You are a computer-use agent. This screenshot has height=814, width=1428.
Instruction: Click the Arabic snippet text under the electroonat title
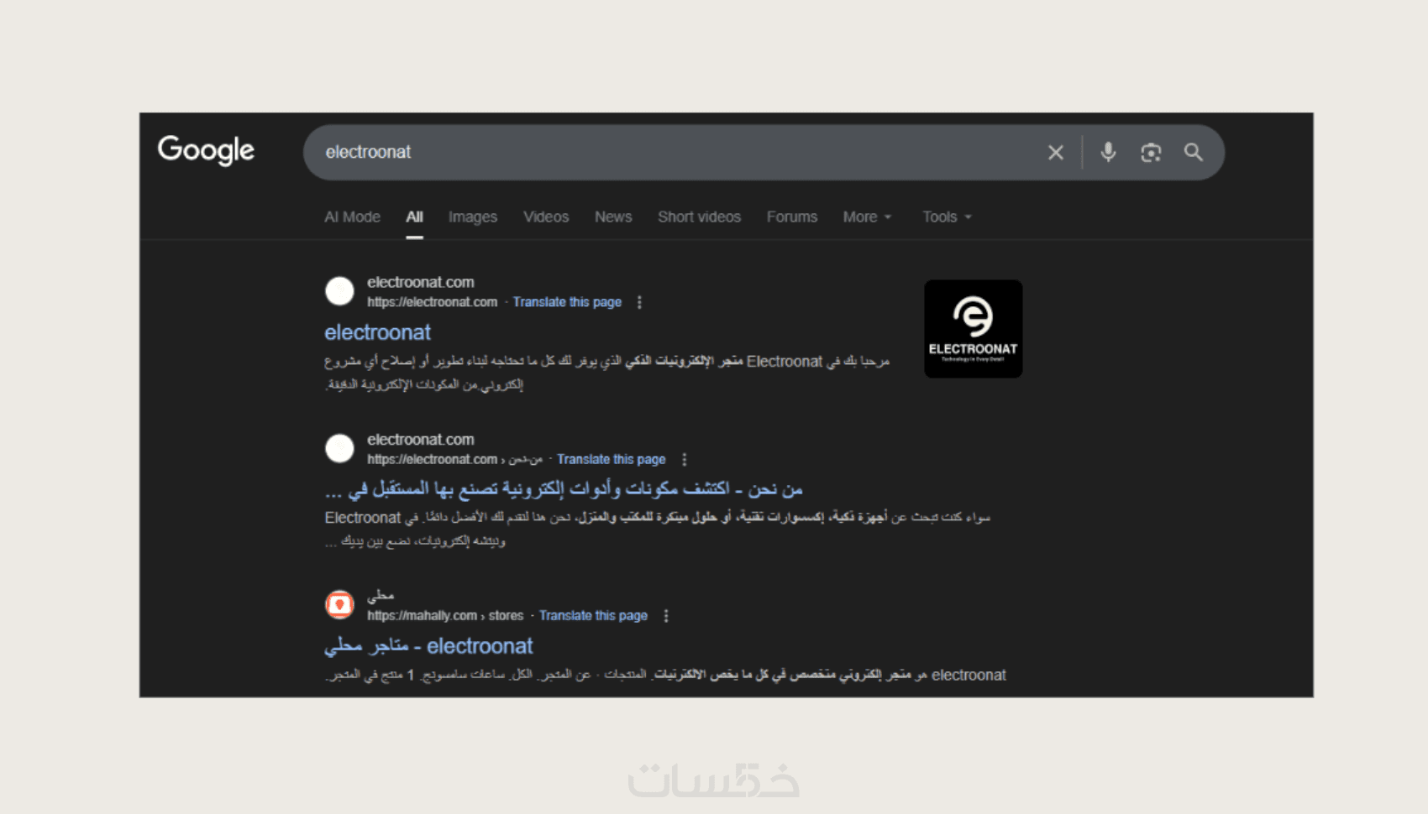(606, 373)
